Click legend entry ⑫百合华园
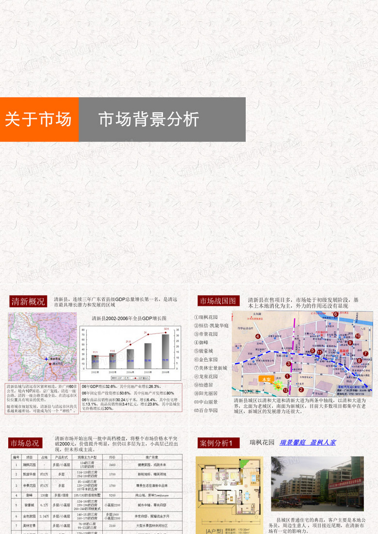The image size is (378, 534). (x=205, y=410)
